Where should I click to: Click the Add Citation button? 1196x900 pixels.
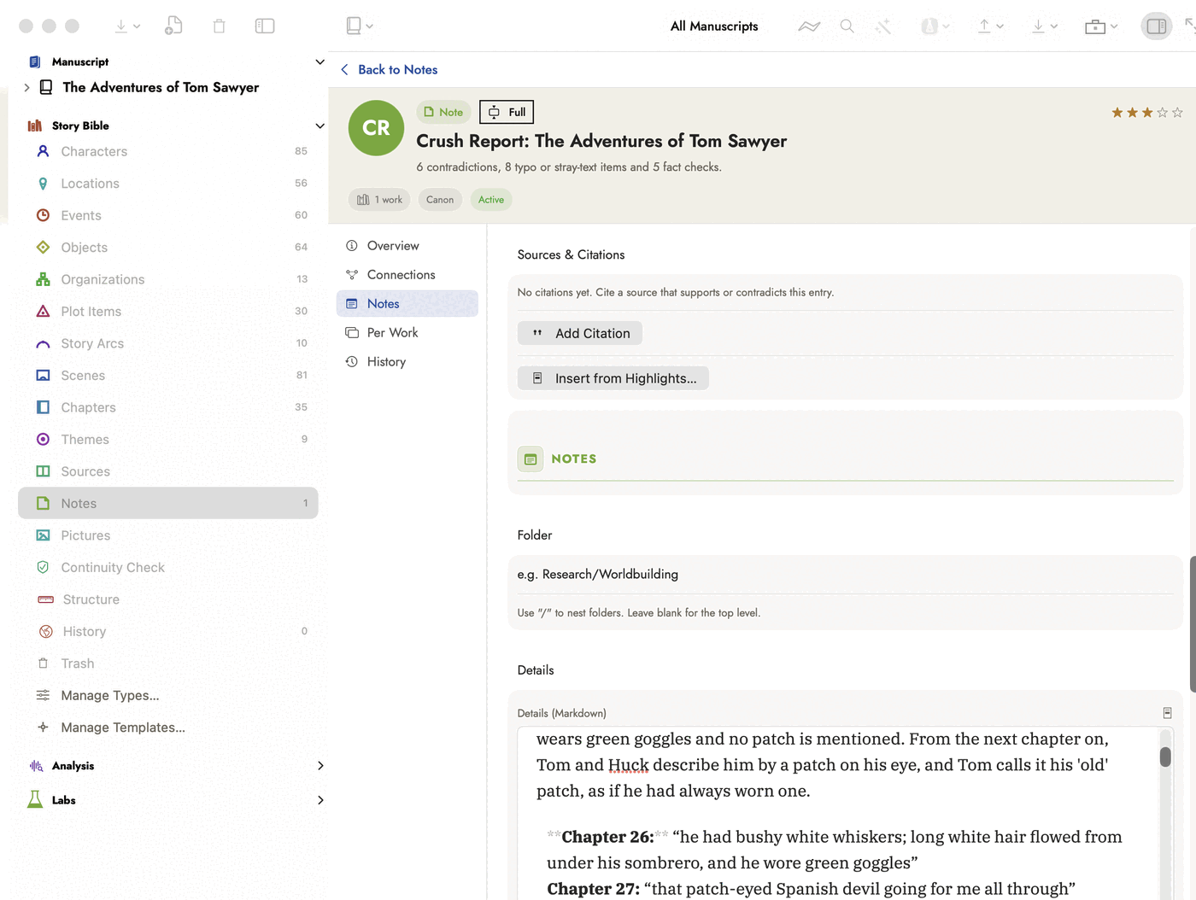[580, 333]
